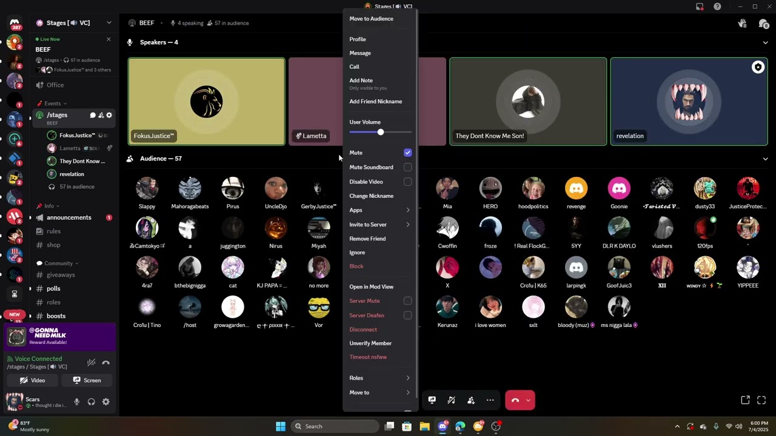Click move to audience icon in controls
Viewport: 776px width, 436px height.
(x=470, y=400)
